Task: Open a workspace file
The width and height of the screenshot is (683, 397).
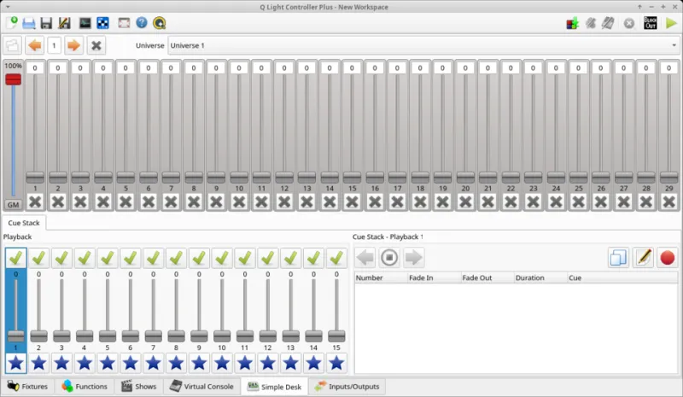Action: [x=29, y=23]
